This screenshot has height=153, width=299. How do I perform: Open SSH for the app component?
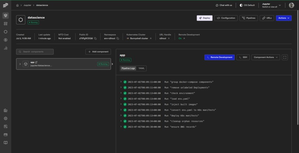click(x=243, y=57)
